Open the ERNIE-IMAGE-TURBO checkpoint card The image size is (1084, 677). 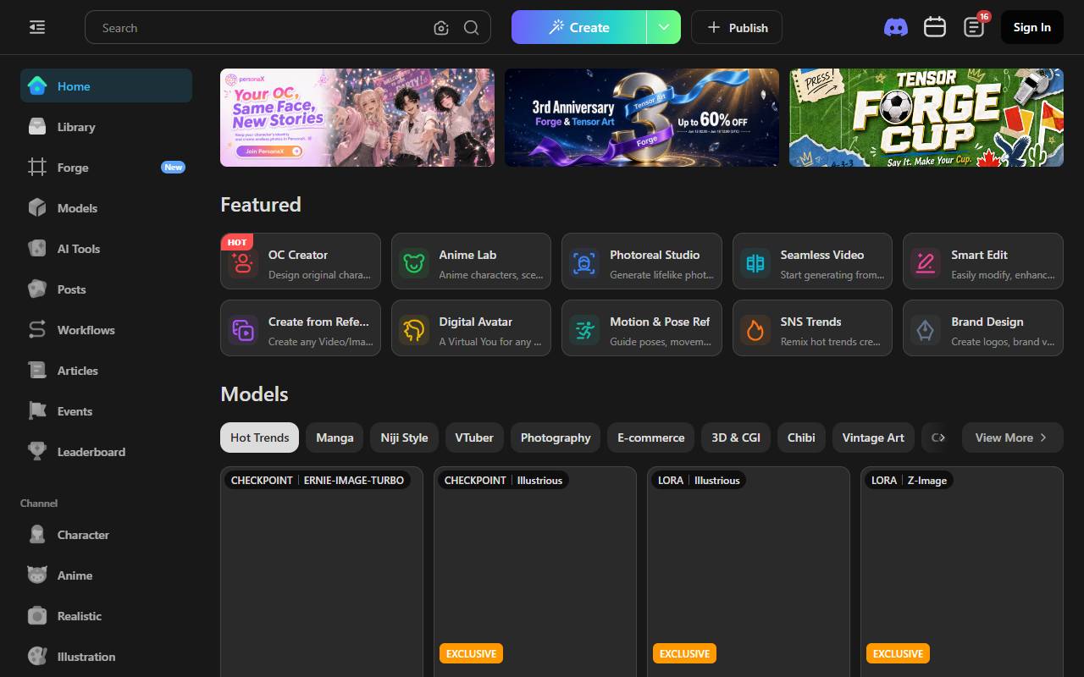point(322,571)
